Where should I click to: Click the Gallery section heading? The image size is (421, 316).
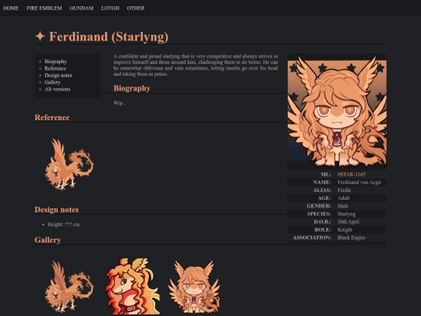pos(48,240)
